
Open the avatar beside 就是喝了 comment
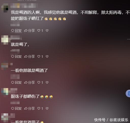click(x=5, y=40)
